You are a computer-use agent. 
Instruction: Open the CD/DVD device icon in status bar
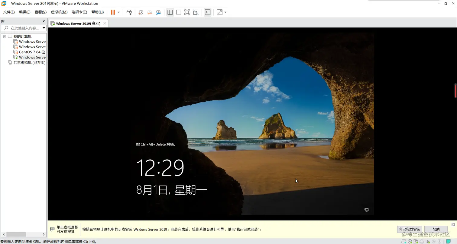coord(410,241)
